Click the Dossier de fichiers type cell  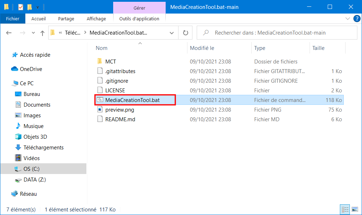[276, 62]
